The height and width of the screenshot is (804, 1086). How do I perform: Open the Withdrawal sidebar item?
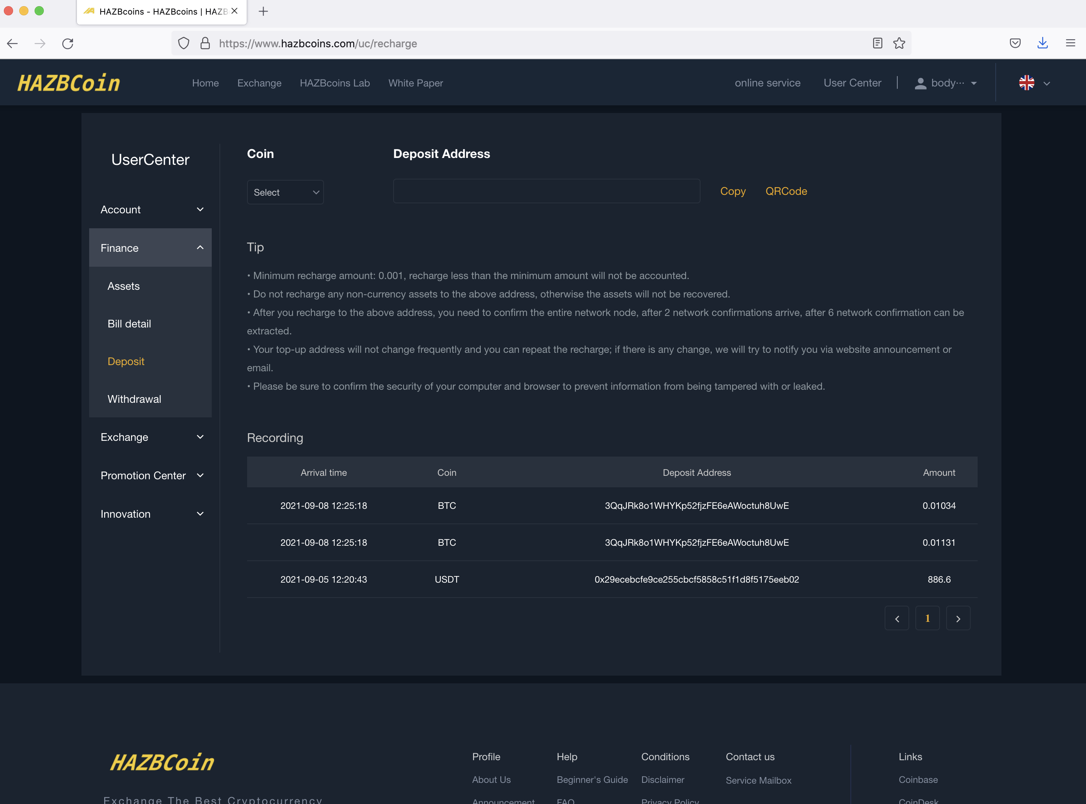coord(134,399)
